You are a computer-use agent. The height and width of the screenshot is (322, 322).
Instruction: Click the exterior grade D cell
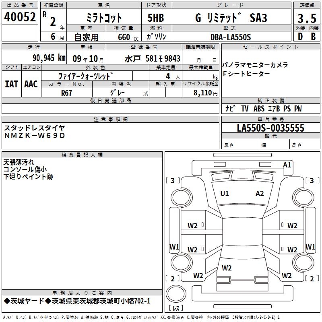click(x=299, y=36)
